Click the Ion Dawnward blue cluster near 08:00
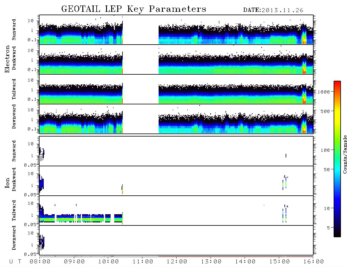This screenshot has width=347, height=267. (x=42, y=242)
